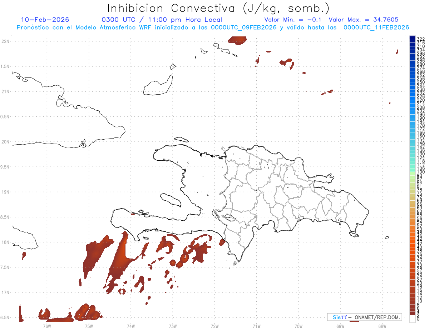
Task: Click the 17N latitude label
Action: pyautogui.click(x=5, y=292)
